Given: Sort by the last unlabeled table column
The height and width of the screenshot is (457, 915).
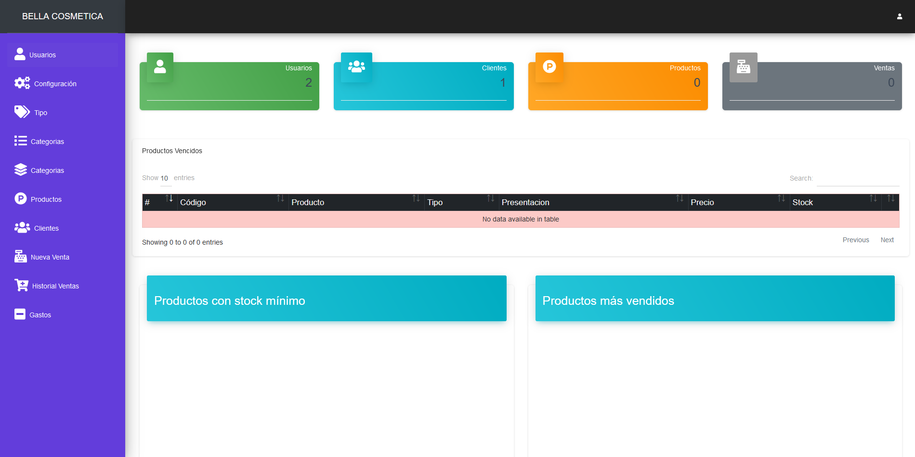Looking at the screenshot, I should point(890,202).
